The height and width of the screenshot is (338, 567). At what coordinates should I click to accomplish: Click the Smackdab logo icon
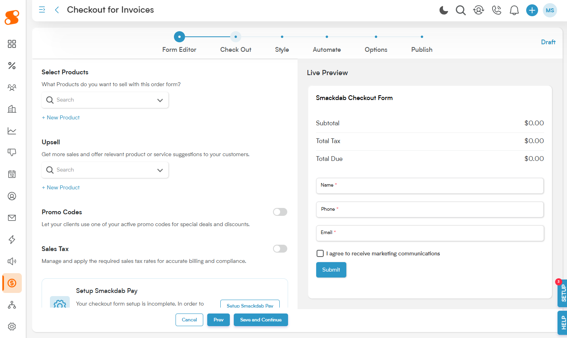coord(12,17)
